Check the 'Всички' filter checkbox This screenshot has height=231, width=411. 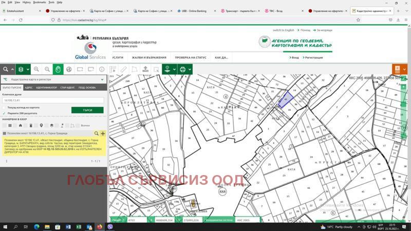(78, 125)
